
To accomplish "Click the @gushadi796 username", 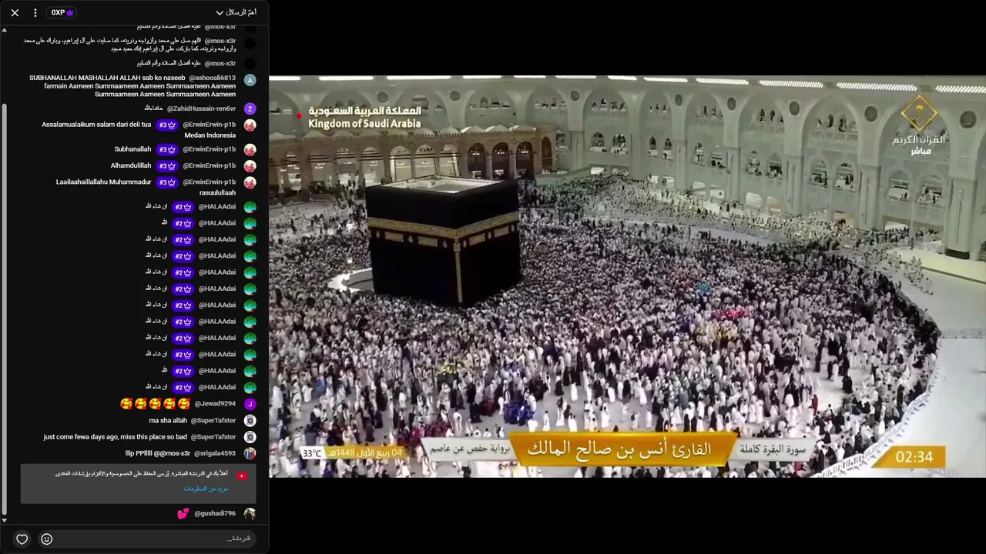I will click(x=215, y=513).
